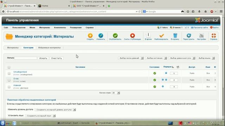The height and width of the screenshot is (126, 225).
Task: Open the search engine selector dropdown
Action: click(145, 12)
